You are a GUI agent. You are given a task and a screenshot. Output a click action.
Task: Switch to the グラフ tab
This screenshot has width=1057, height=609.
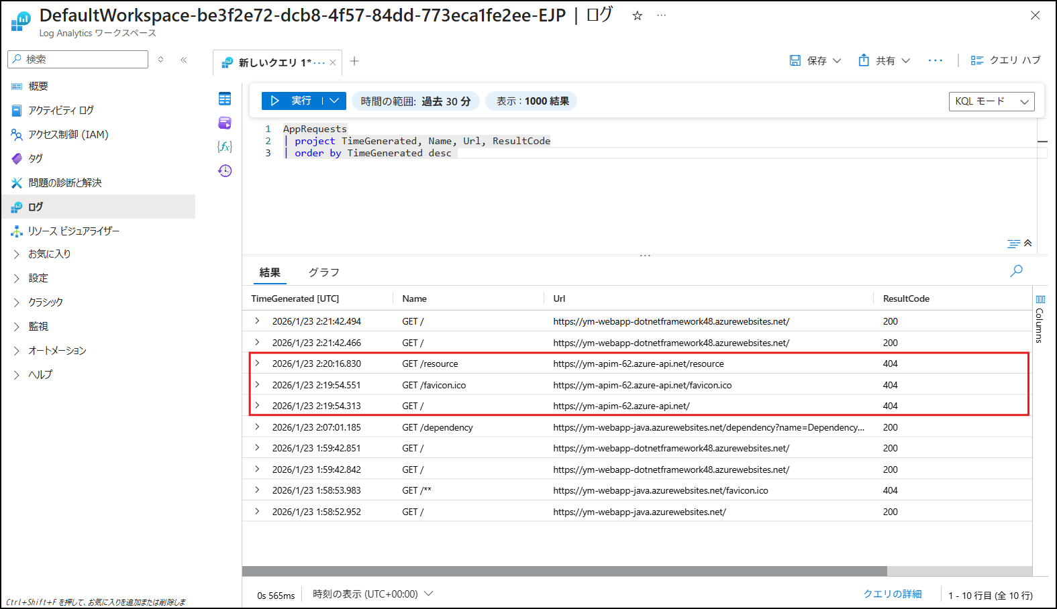pos(323,272)
